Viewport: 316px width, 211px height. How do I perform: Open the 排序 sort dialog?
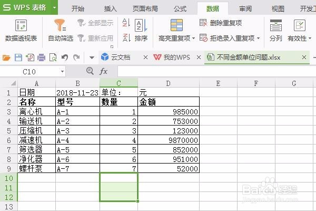[141, 30]
